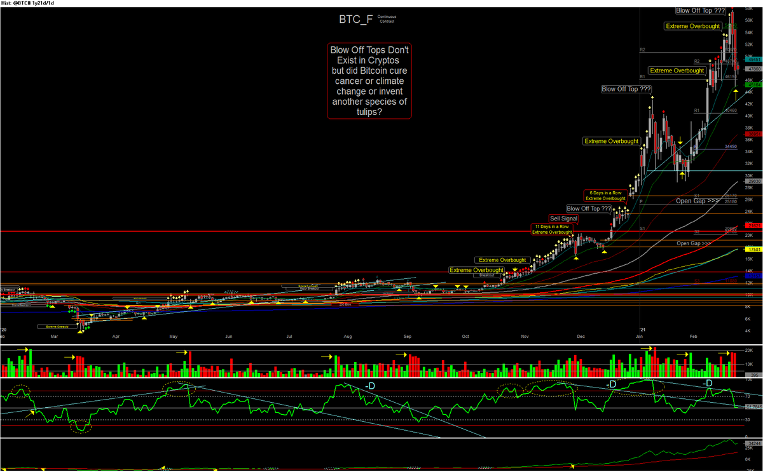Click 'Blow Off Top ???' label near 42K
Image resolution: width=763 pixels, height=472 pixels.
(x=627, y=90)
